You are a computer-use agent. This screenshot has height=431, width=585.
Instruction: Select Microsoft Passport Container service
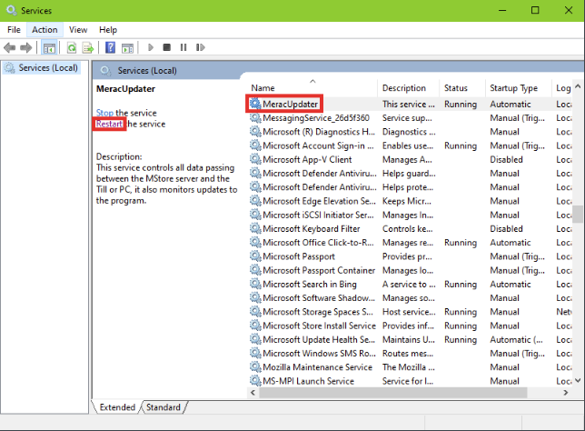click(x=410, y=270)
